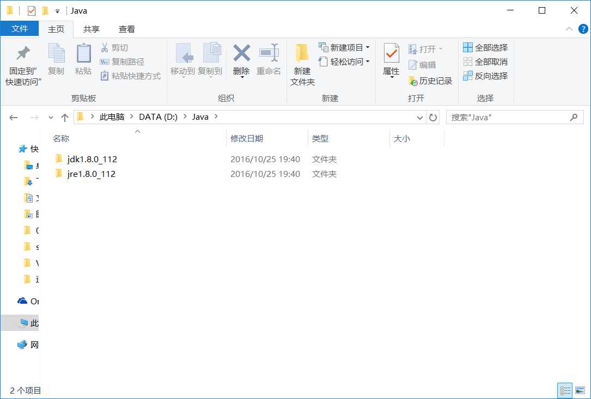Open the File (文件) tab
The image size is (591, 399).
20,29
